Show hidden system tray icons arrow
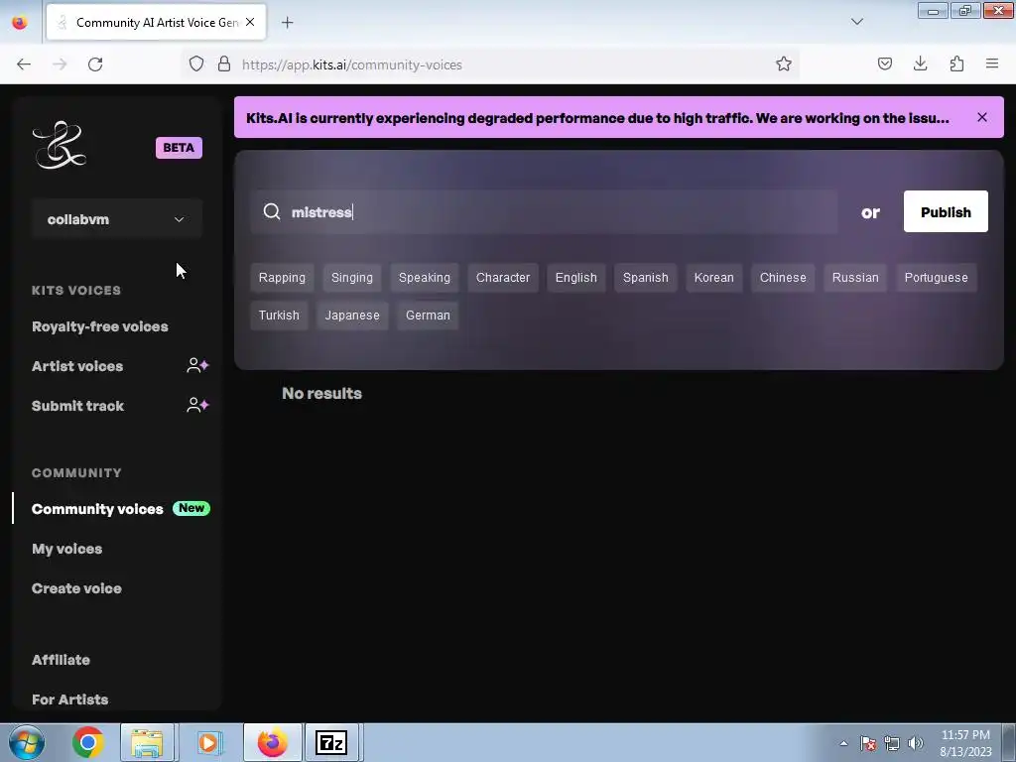The width and height of the screenshot is (1016, 762). pos(843,743)
